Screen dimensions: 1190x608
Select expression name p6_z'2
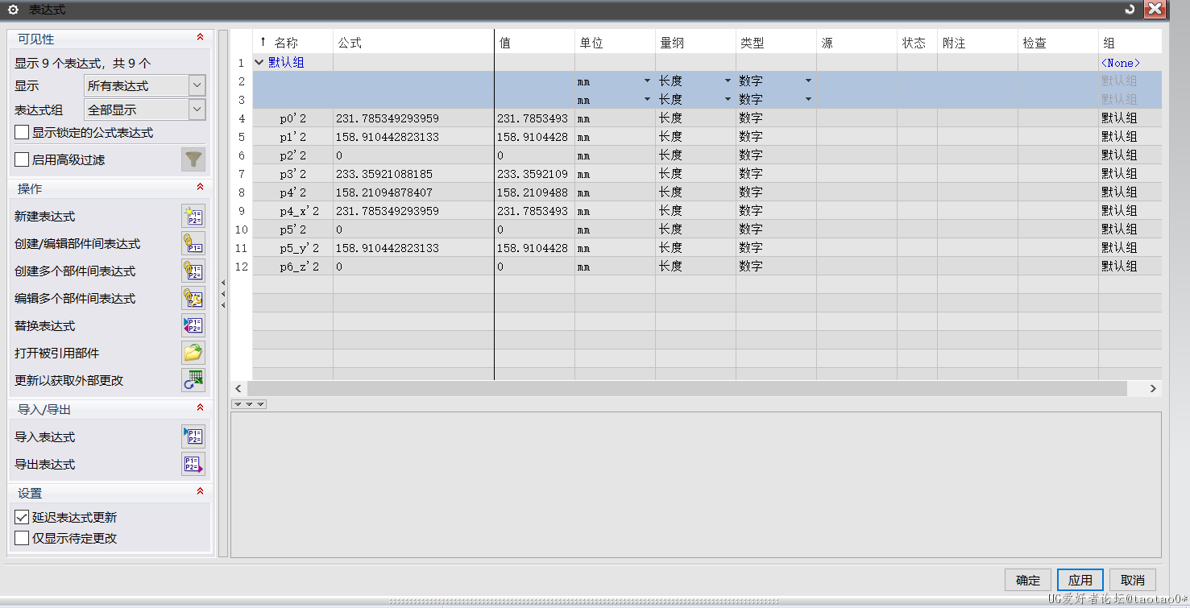click(x=300, y=267)
